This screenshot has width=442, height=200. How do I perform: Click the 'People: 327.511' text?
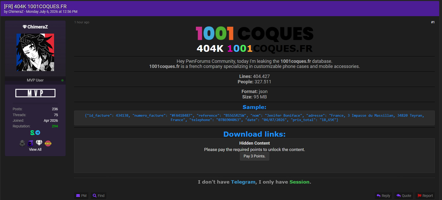pyautogui.click(x=254, y=82)
